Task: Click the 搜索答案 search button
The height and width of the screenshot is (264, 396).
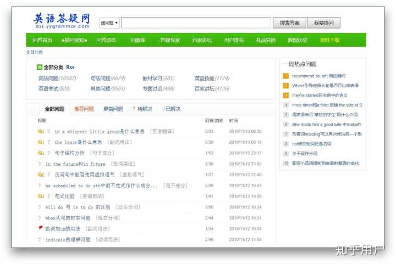Action: pyautogui.click(x=289, y=23)
